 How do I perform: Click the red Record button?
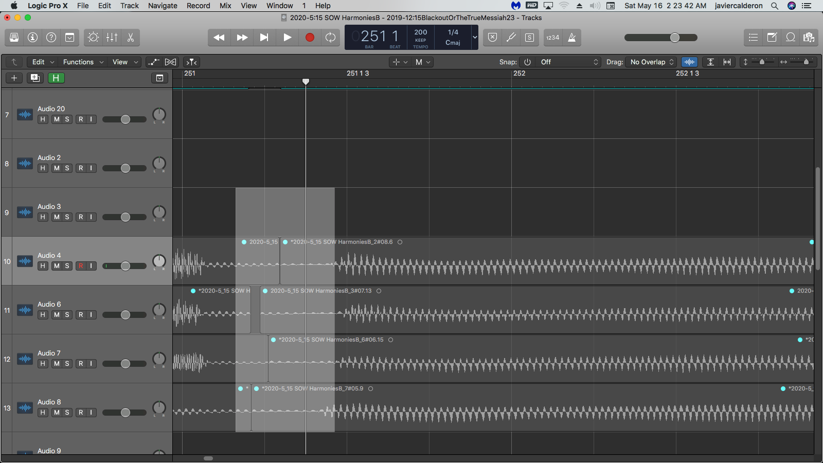[x=310, y=38]
